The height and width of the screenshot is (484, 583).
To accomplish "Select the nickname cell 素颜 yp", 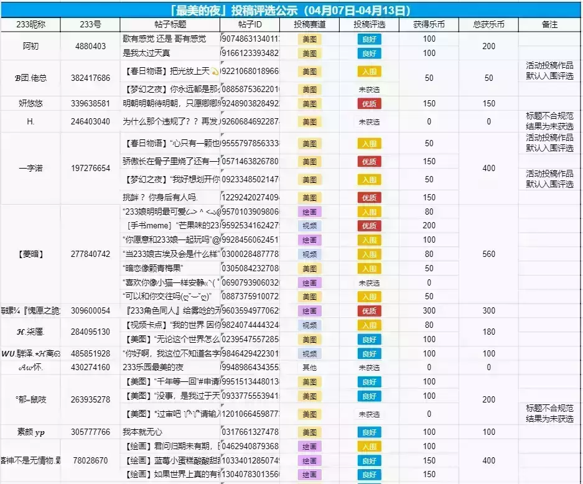I will tap(30, 432).
